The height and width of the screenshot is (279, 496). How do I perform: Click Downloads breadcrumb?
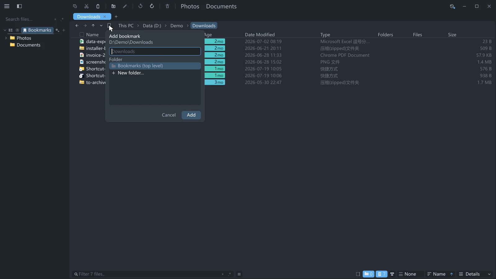(204, 26)
